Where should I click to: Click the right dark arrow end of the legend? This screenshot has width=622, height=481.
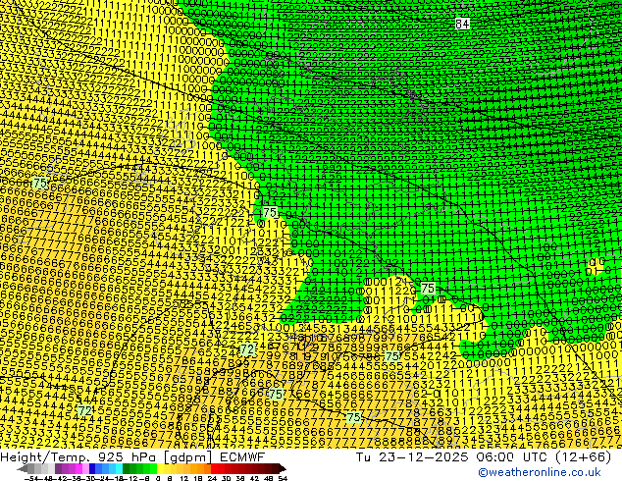283,469
